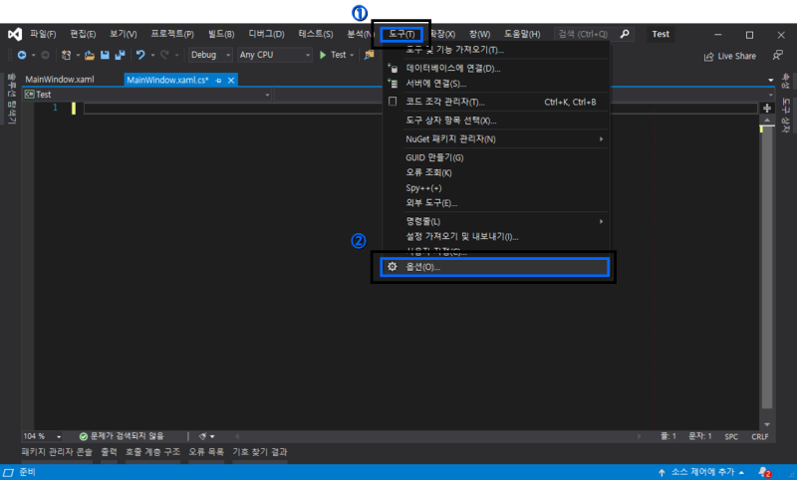Image resolution: width=797 pixels, height=480 pixels.
Task: Click the search magnifier icon
Action: [625, 34]
